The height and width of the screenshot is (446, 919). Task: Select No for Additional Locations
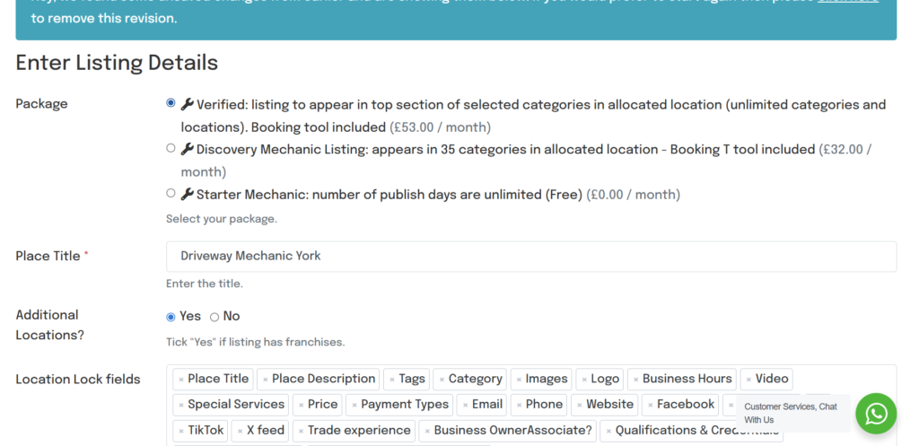[214, 317]
